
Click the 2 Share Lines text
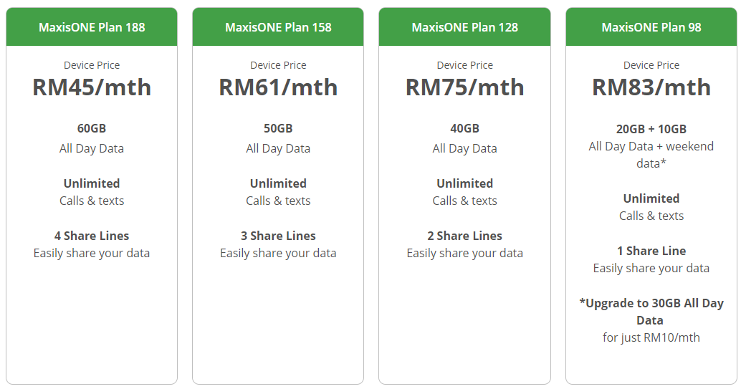(464, 236)
